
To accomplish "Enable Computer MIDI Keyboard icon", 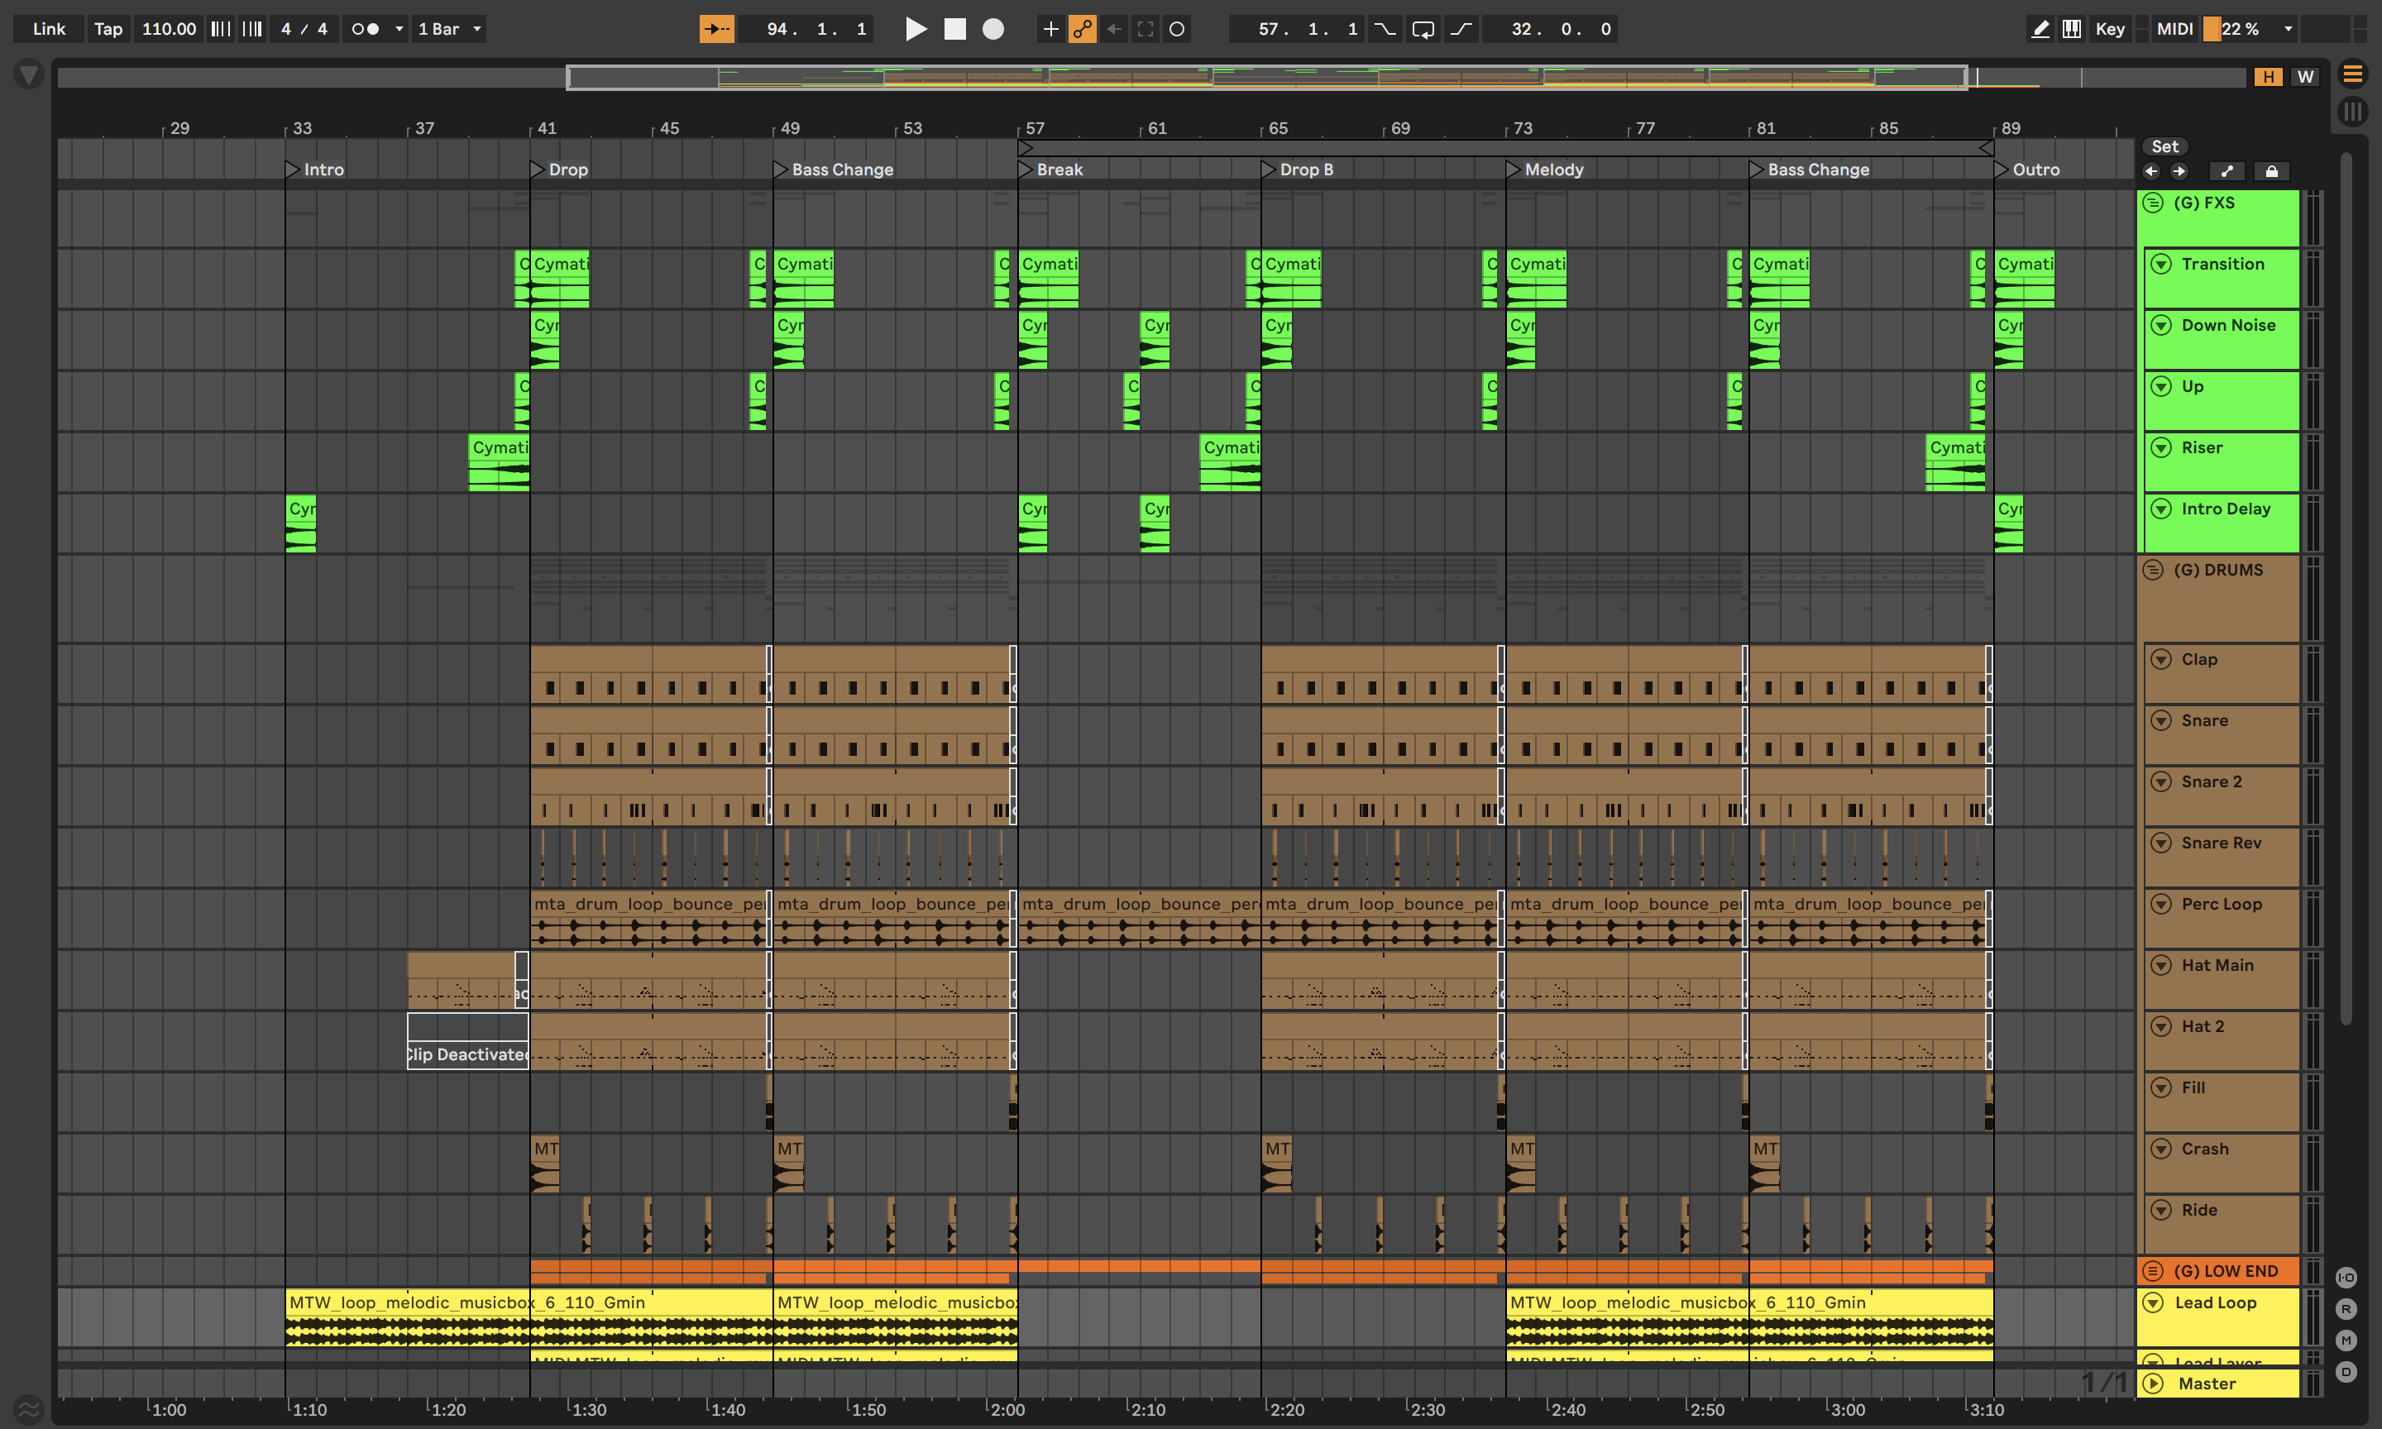I will point(2071,29).
